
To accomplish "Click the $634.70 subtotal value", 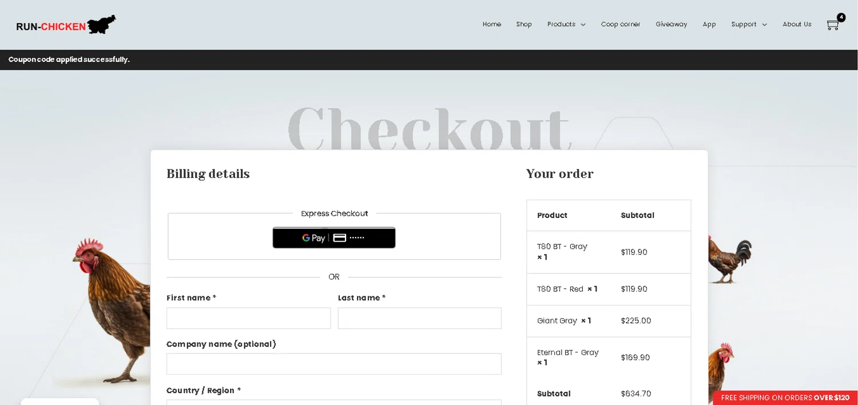I will (x=636, y=394).
